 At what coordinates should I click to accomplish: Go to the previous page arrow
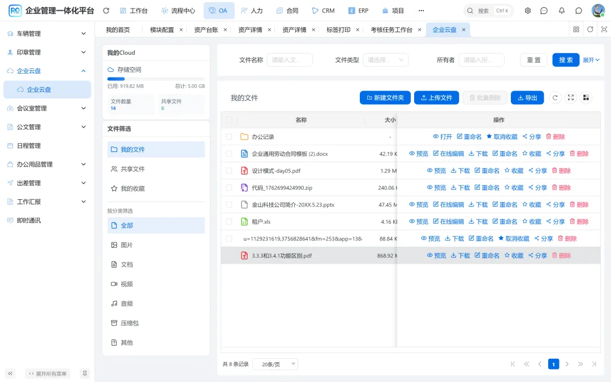(x=540, y=364)
